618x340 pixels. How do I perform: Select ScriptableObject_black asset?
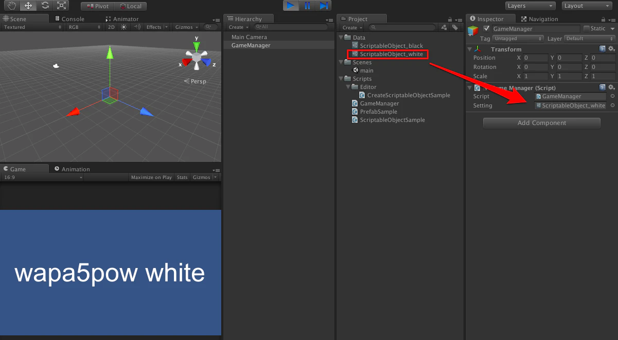(392, 46)
